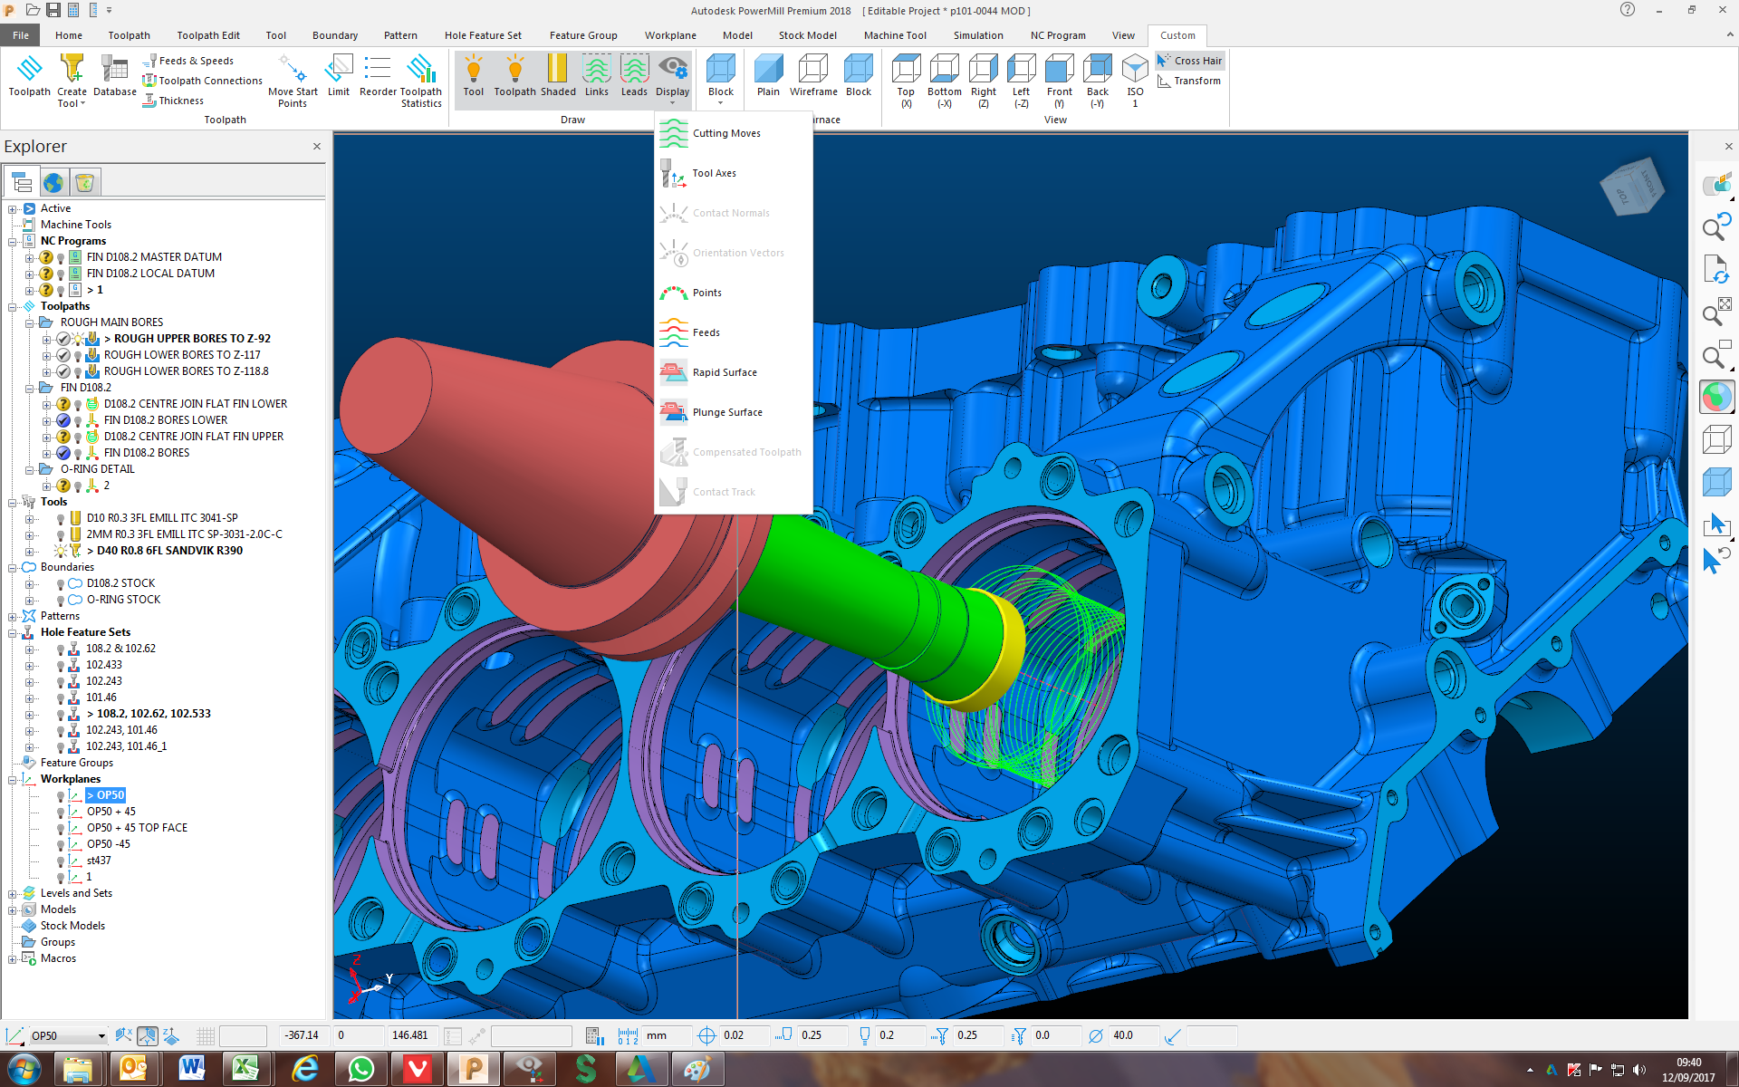Toggle light bulb for OP50 -45 workplane

61,845
